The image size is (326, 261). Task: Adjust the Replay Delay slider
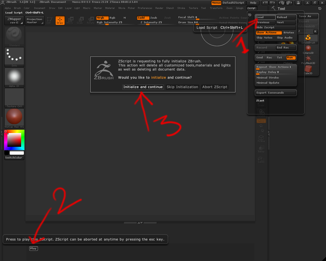coord(276,72)
